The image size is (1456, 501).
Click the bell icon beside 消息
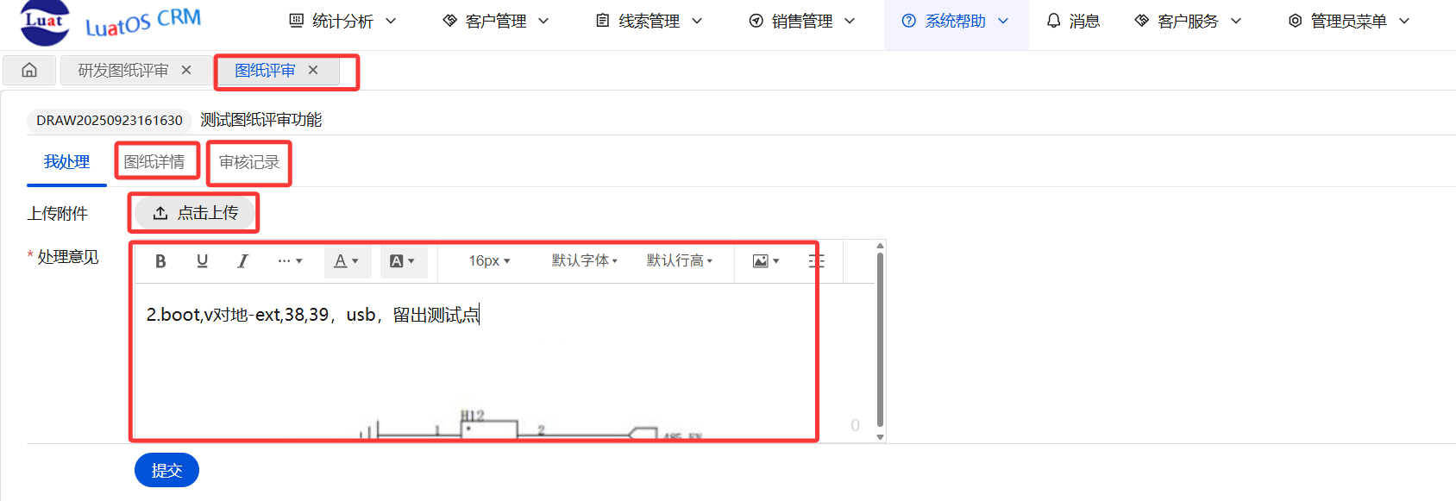point(1053,21)
